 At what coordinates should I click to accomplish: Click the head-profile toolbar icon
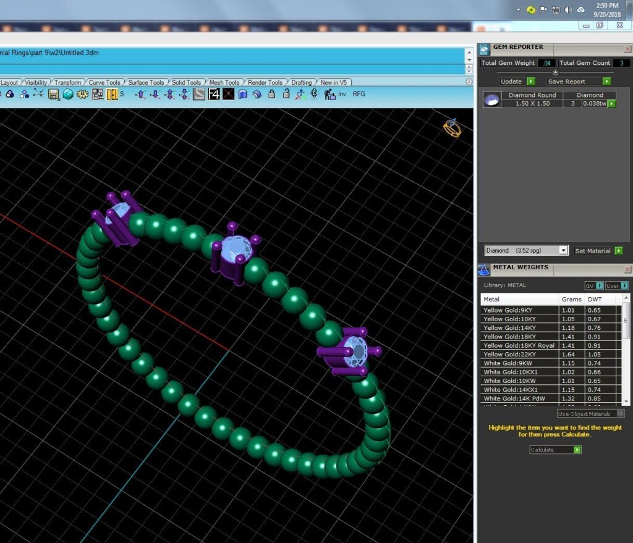[x=315, y=94]
